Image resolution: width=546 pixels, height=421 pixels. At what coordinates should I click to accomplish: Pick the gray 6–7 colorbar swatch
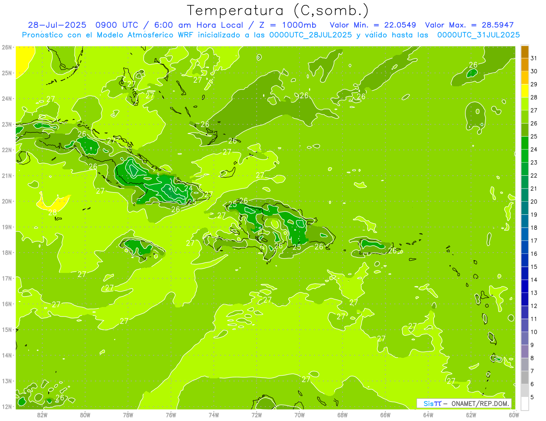pos(525,377)
